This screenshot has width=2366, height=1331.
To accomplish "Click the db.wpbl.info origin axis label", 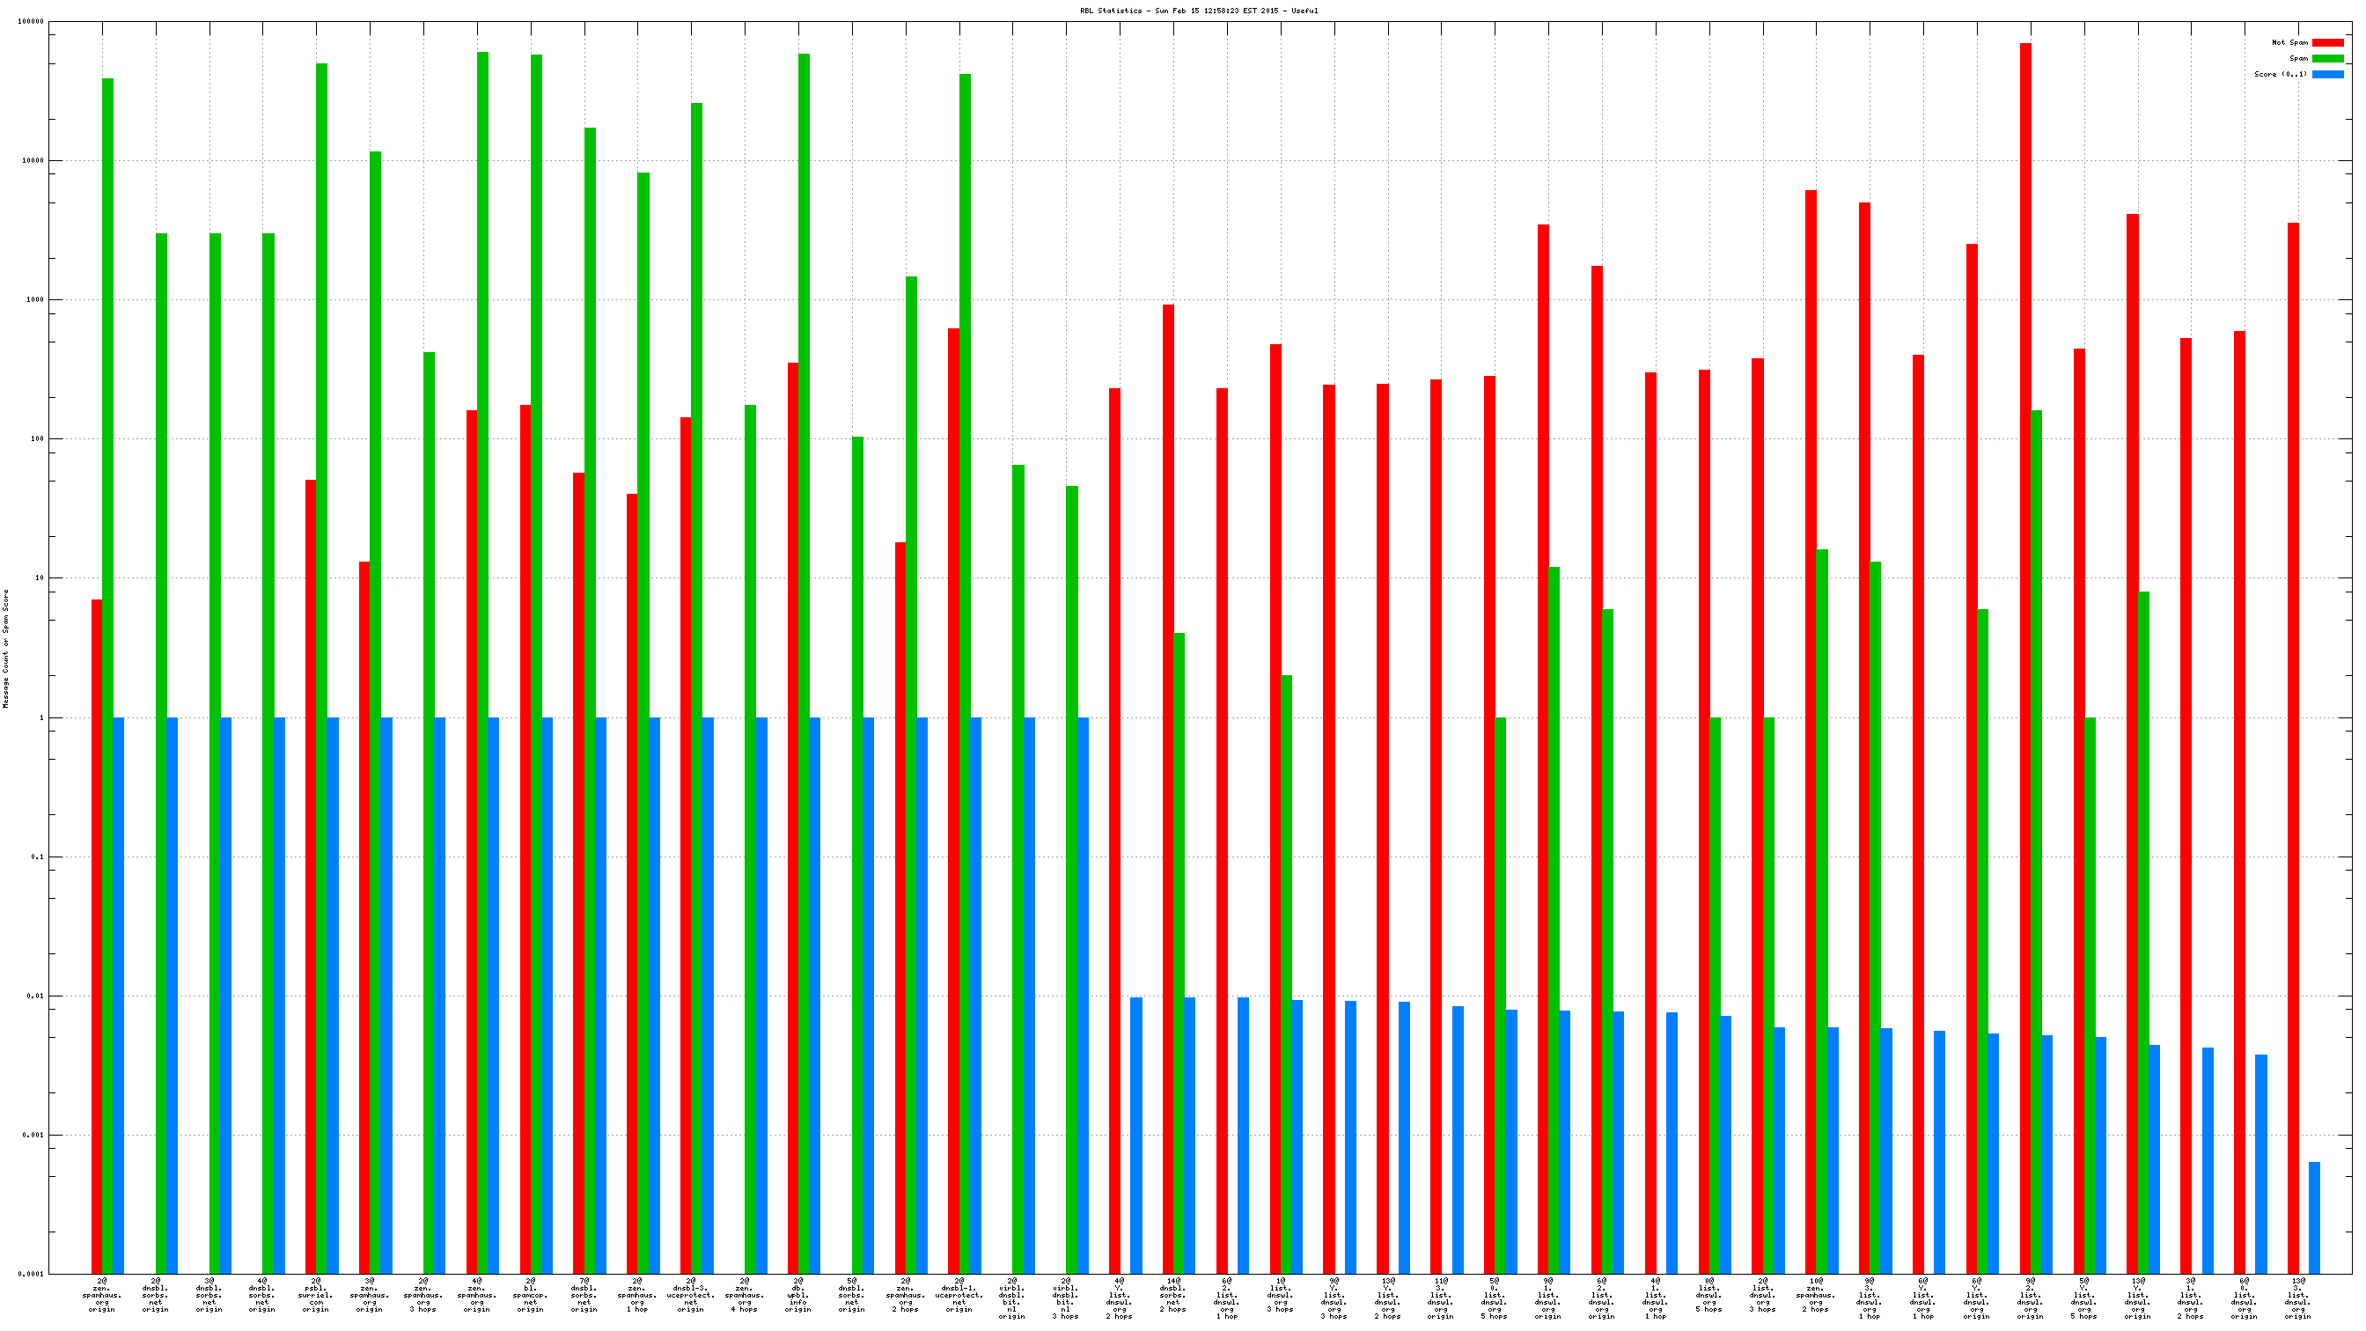I will click(x=797, y=1294).
